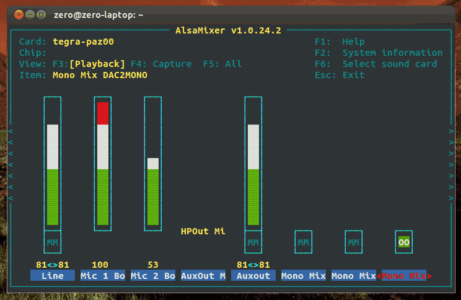This screenshot has height=300, width=461.
Task: Select the Line channel label
Action: point(53,276)
